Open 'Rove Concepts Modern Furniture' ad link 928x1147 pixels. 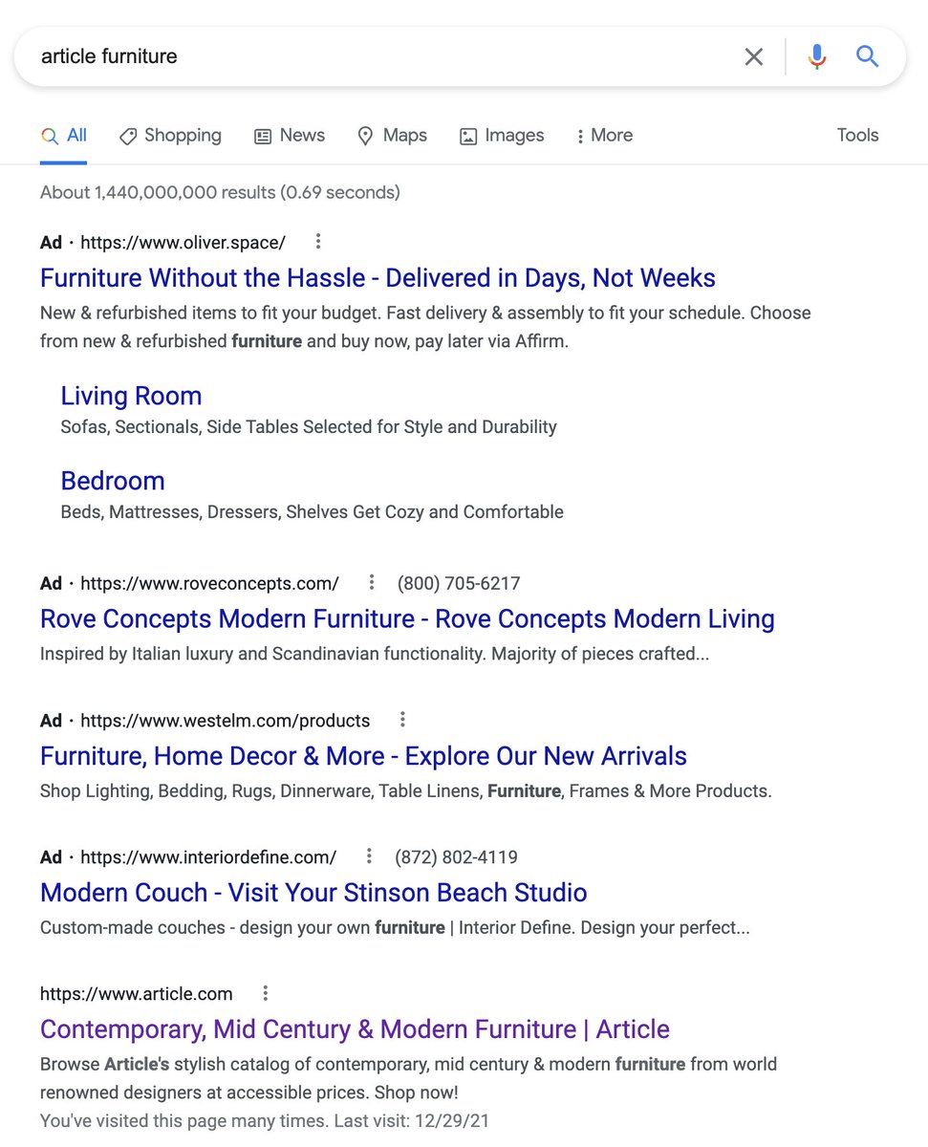pos(407,618)
